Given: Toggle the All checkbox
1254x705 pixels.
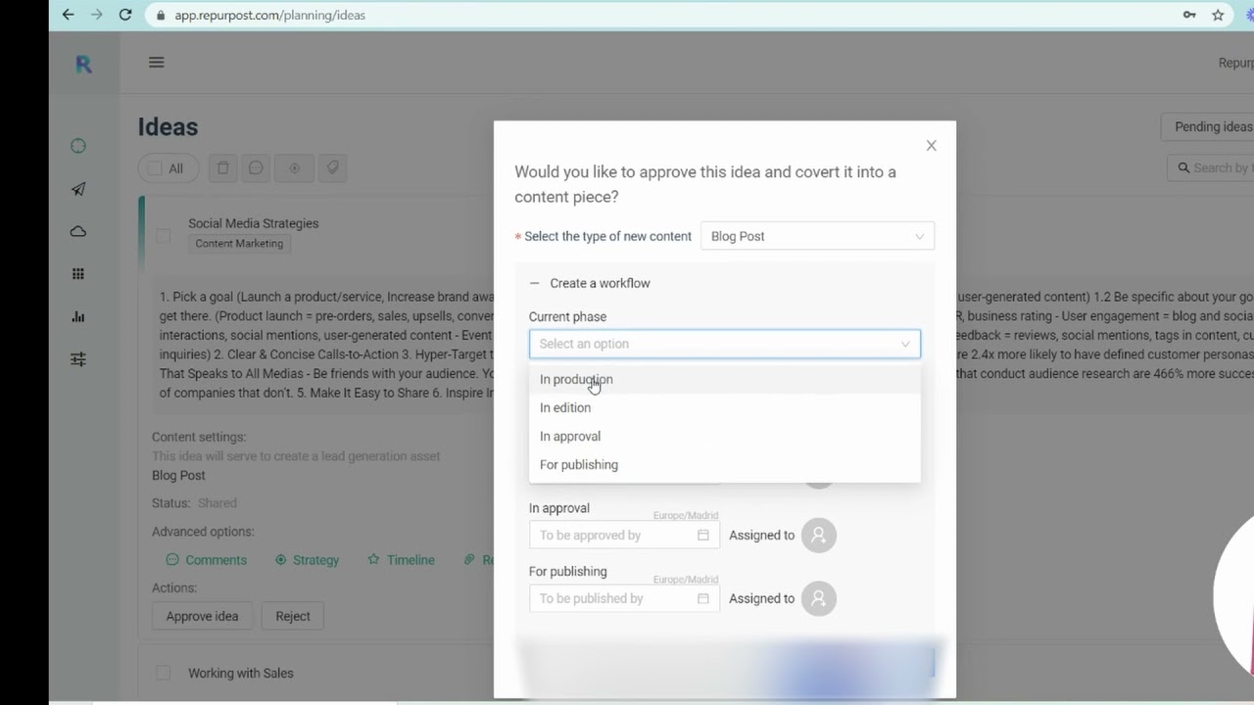Looking at the screenshot, I should pyautogui.click(x=155, y=168).
